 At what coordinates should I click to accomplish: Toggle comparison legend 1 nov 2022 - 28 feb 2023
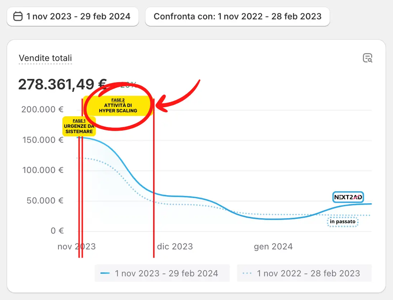coord(304,273)
